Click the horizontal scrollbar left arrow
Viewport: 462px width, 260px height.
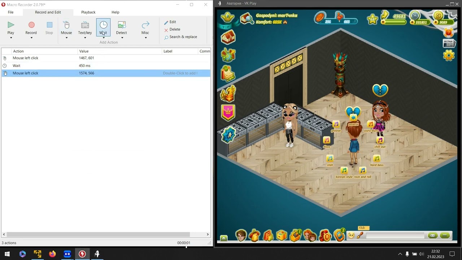coord(4,234)
